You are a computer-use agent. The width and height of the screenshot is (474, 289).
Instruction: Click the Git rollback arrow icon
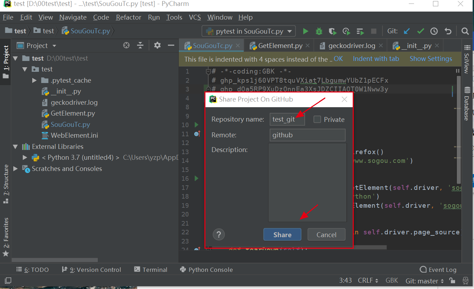click(448, 31)
